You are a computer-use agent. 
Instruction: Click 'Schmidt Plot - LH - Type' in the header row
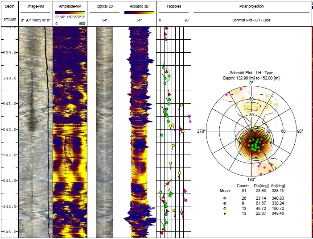251,20
